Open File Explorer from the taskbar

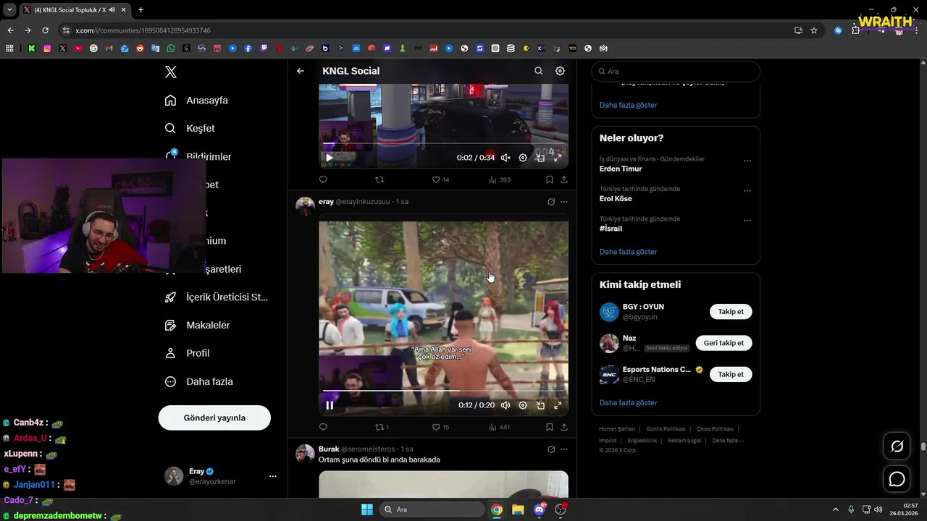518,509
